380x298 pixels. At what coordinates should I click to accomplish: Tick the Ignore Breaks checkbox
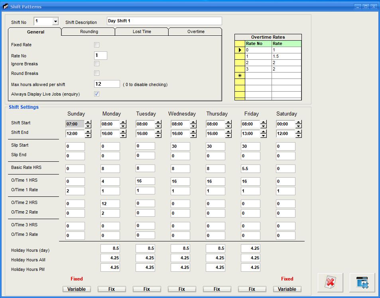pyautogui.click(x=96, y=64)
